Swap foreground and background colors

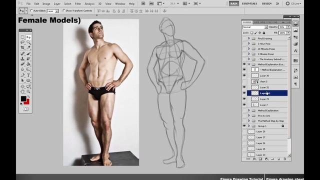pos(28,96)
